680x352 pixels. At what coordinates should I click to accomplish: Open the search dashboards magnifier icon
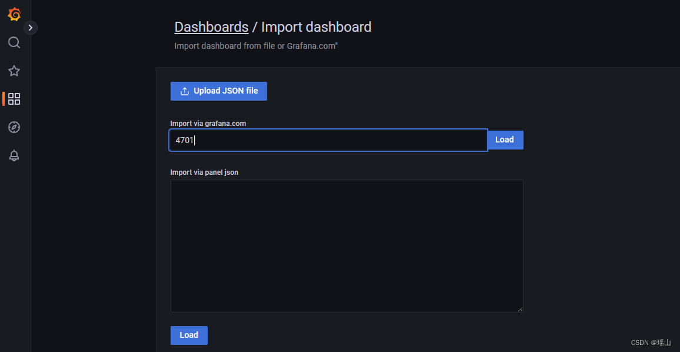tap(14, 42)
